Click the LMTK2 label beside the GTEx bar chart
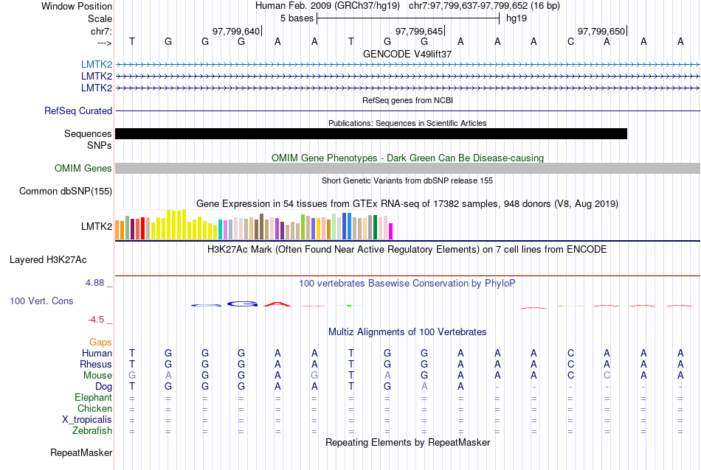The height and width of the screenshot is (470, 701). point(97,226)
